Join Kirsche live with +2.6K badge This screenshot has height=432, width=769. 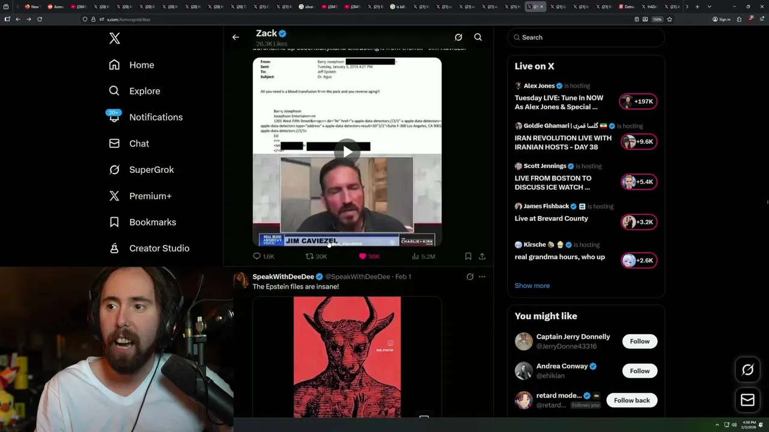tap(639, 260)
